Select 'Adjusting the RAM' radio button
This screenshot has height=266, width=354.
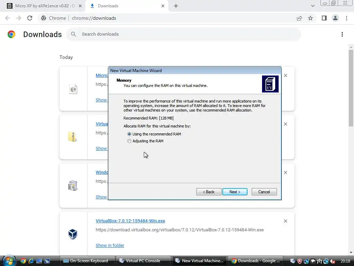129,141
